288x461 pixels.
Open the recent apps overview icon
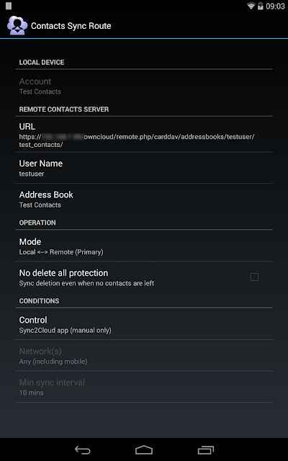pos(206,449)
